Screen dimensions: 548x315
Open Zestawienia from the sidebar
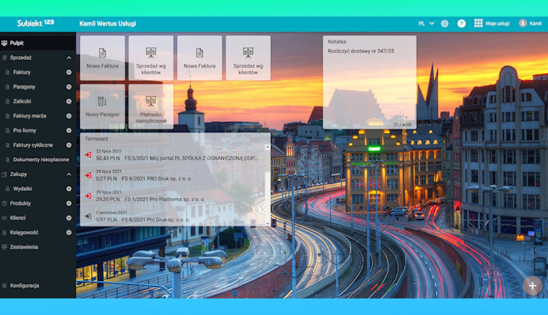pos(24,247)
